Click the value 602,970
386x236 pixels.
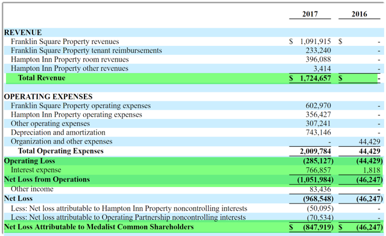[x=318, y=106]
